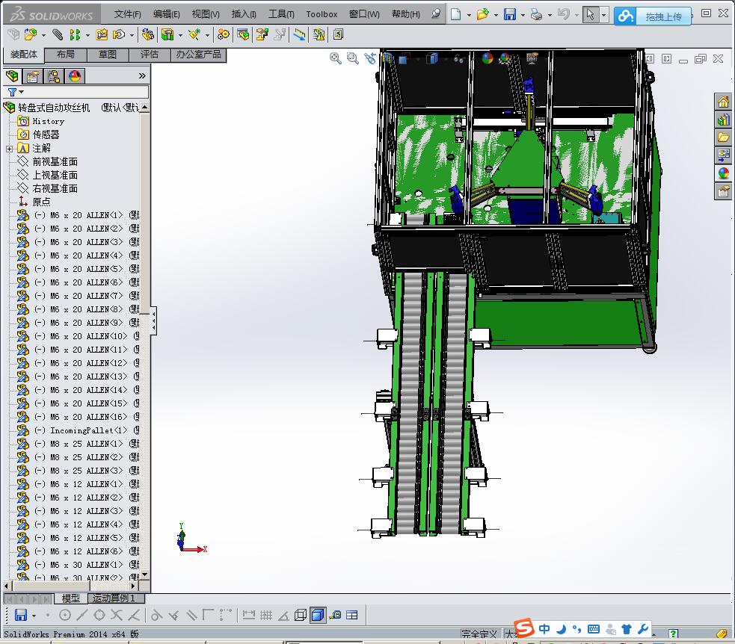
Task: Open the 编辑(E) Edit menu
Action: point(167,14)
